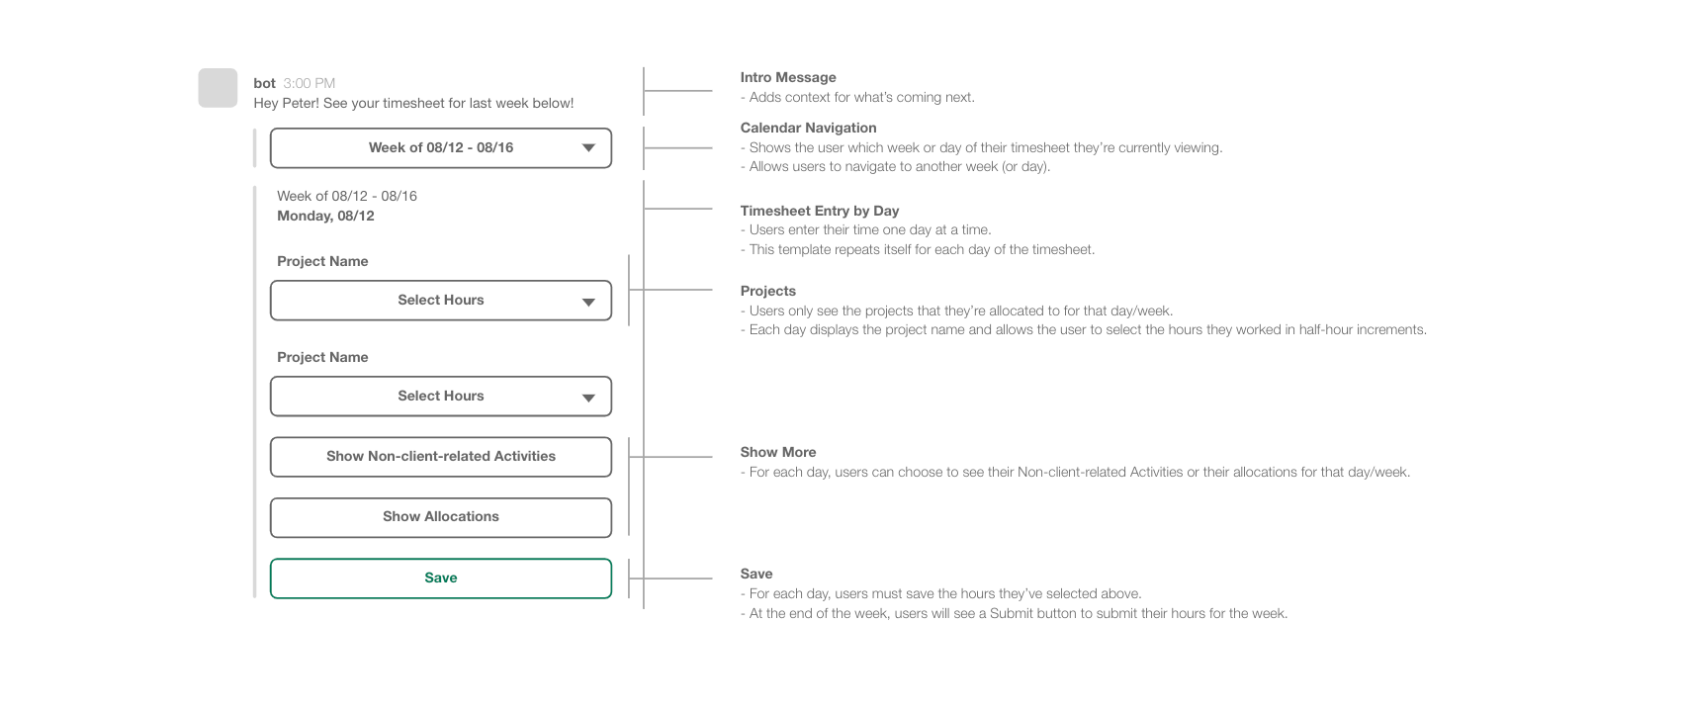
Task: Click the first Project Name label
Action: click(322, 261)
